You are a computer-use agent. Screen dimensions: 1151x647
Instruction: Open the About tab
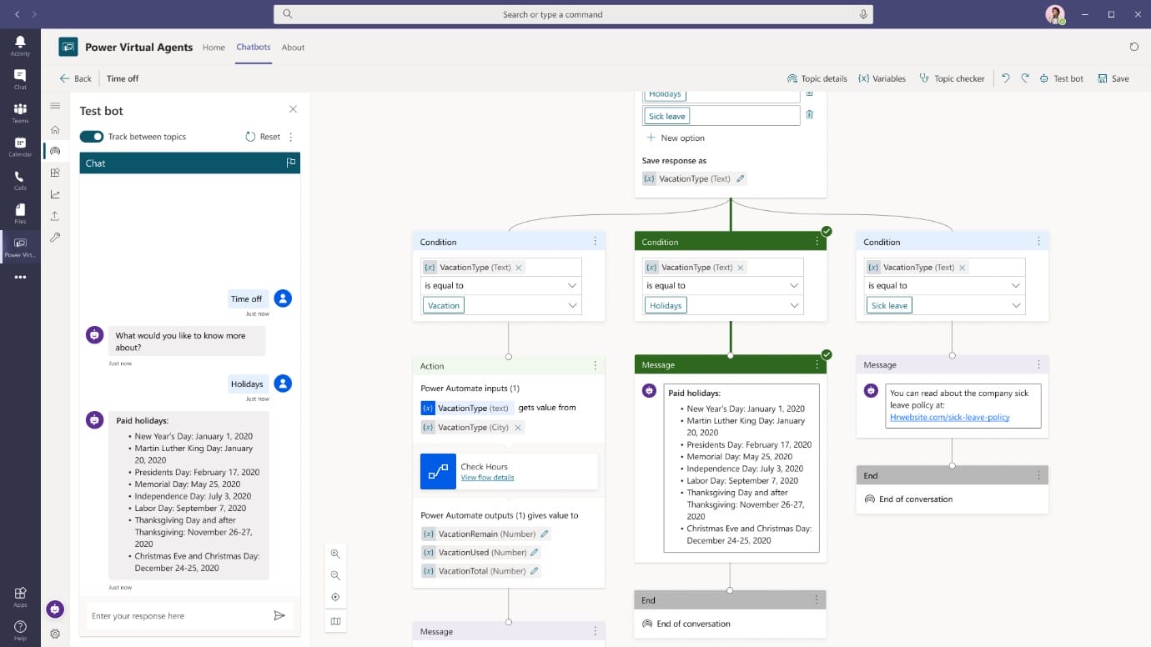tap(293, 48)
